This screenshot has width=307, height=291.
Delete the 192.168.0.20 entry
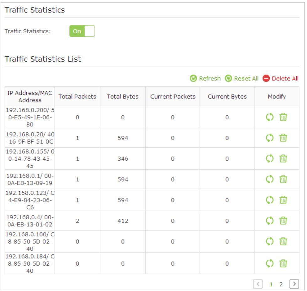(x=283, y=138)
